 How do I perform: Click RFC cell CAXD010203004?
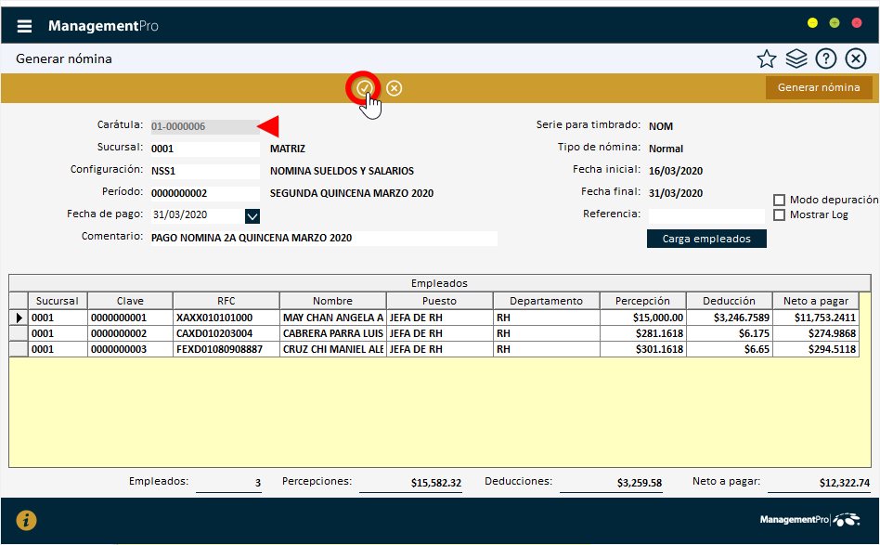(x=226, y=333)
